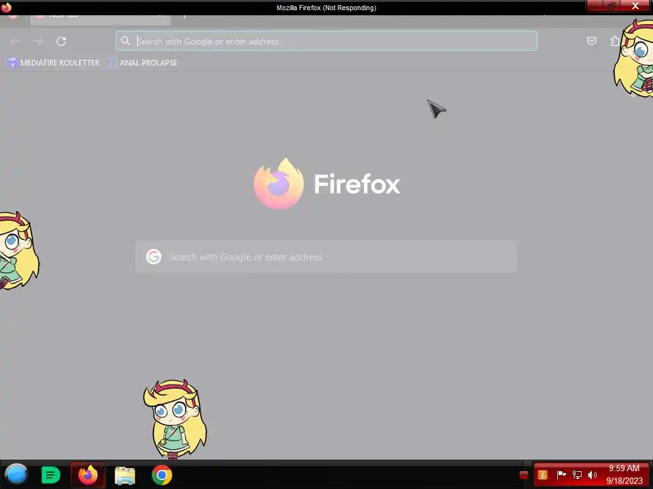Click the mascot standing on the taskbar

click(x=175, y=420)
